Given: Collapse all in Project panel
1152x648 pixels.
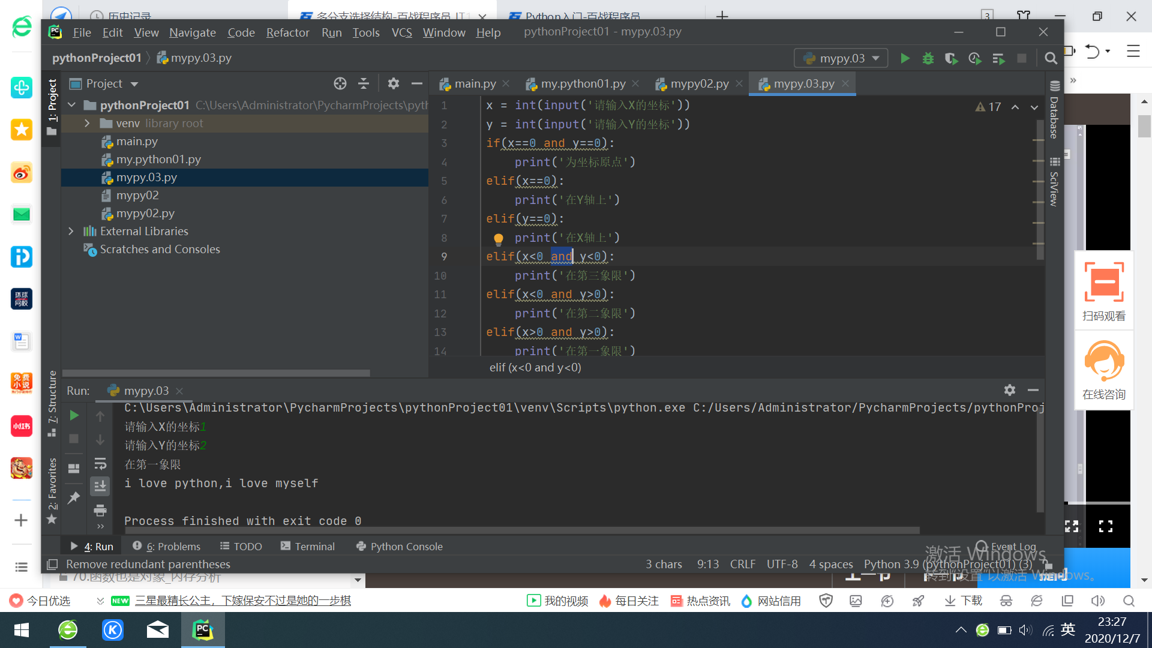Looking at the screenshot, I should coord(364,83).
